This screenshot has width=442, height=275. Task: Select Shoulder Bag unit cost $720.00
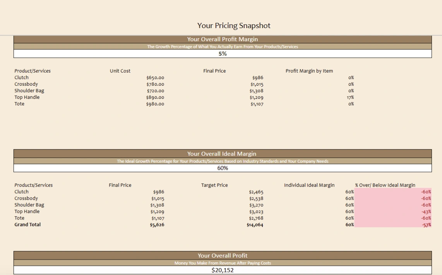[x=155, y=91]
